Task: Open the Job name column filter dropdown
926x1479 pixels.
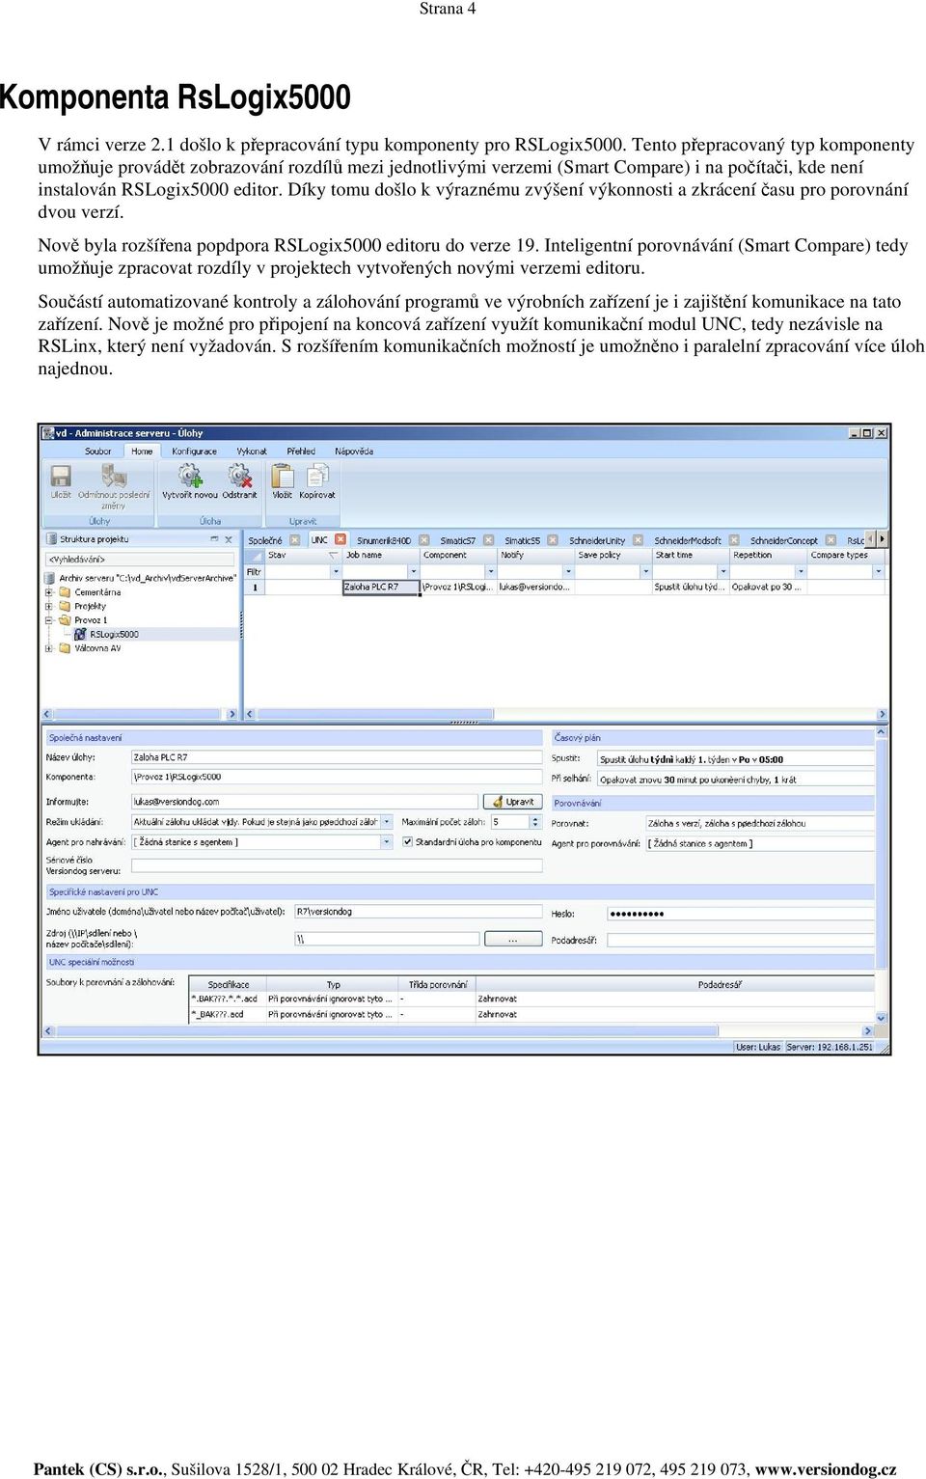Action: (x=414, y=572)
